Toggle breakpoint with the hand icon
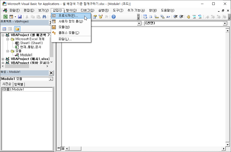This screenshot has height=152, width=231. 188,17
